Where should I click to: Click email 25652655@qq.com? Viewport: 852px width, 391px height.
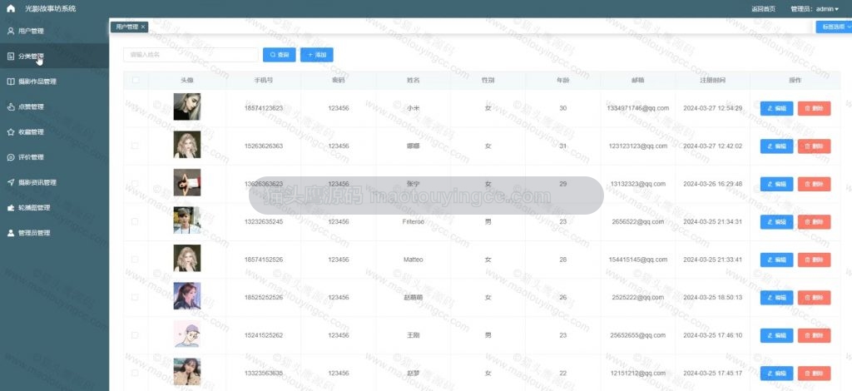point(638,335)
